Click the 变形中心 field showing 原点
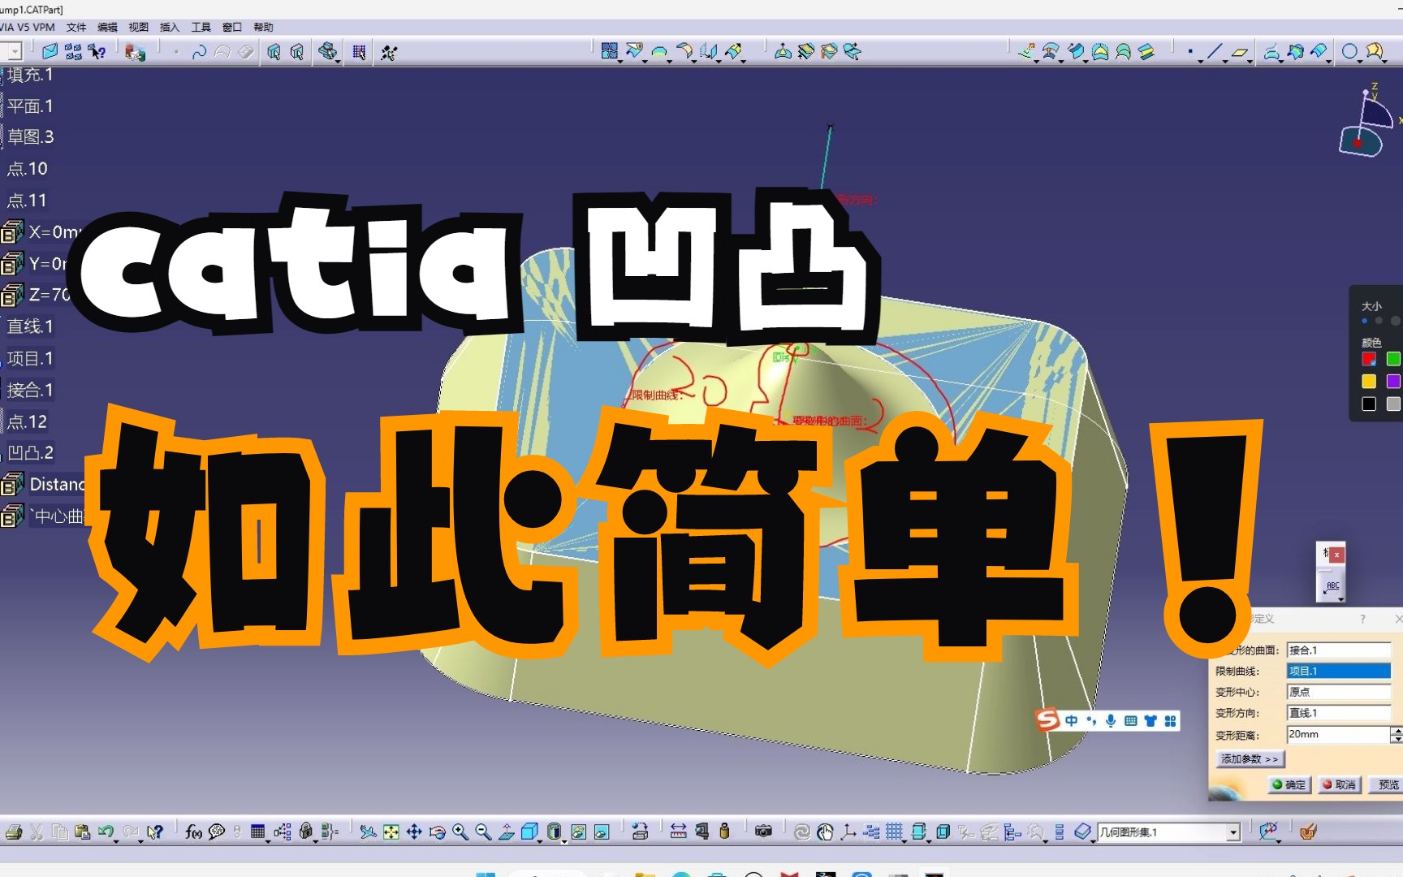Screen dimensions: 1403x877 click(1339, 692)
